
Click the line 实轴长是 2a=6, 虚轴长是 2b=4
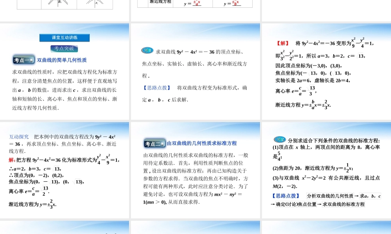point(313,80)
